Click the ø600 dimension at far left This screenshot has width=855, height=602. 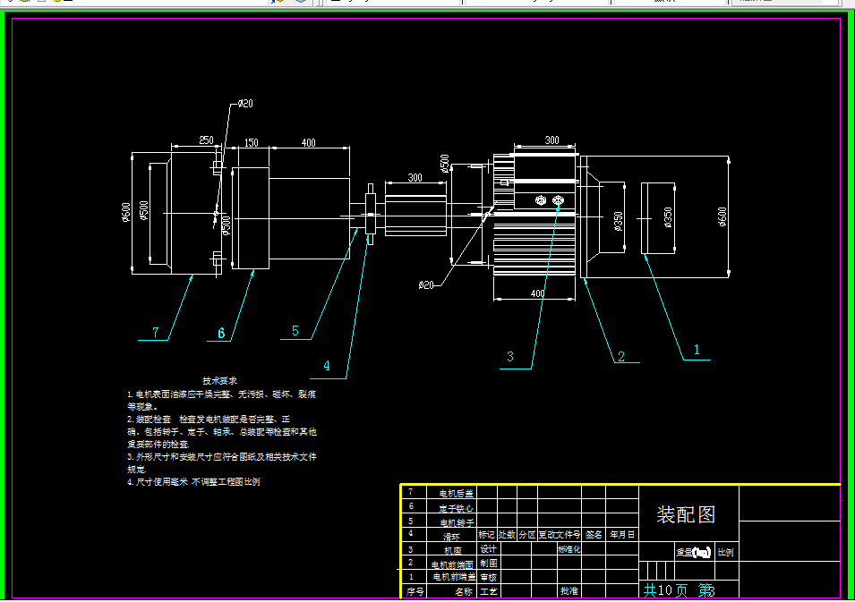tap(126, 213)
